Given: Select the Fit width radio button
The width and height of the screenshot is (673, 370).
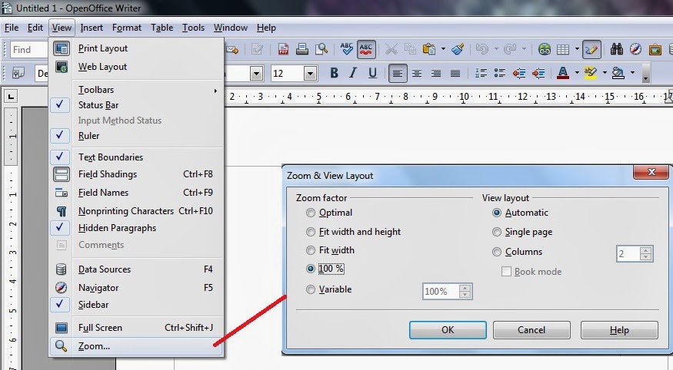Looking at the screenshot, I should click(310, 250).
